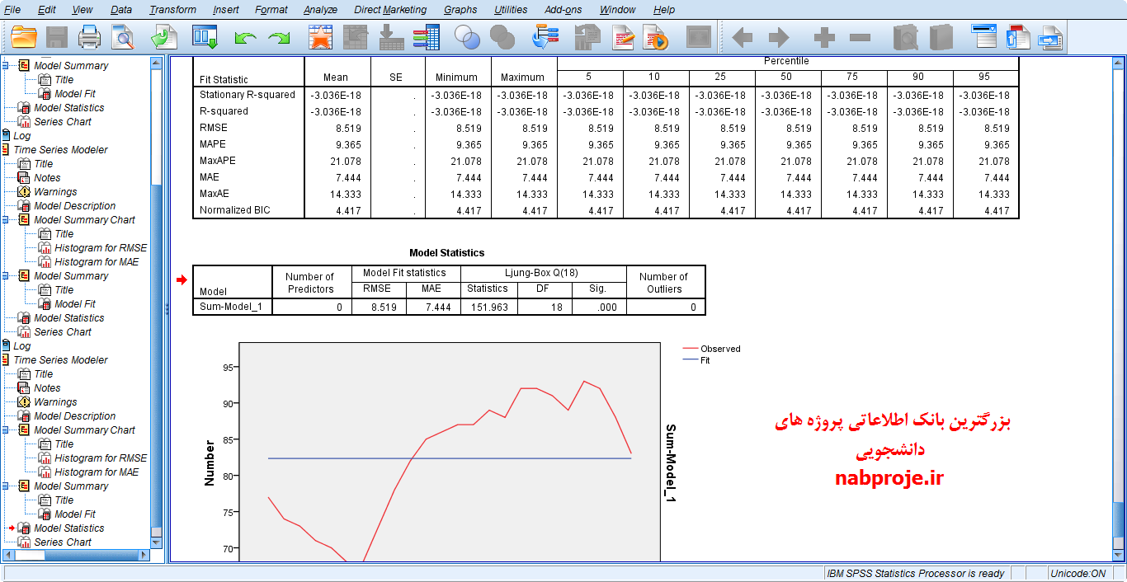Open the Graphs menu

460,10
